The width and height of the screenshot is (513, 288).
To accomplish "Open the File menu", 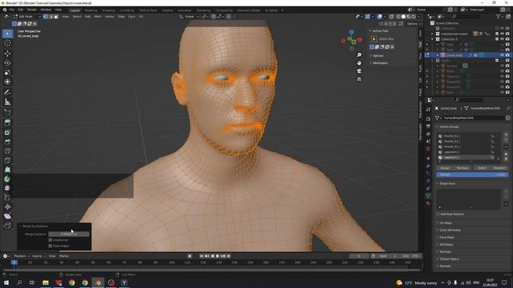I will [12, 10].
